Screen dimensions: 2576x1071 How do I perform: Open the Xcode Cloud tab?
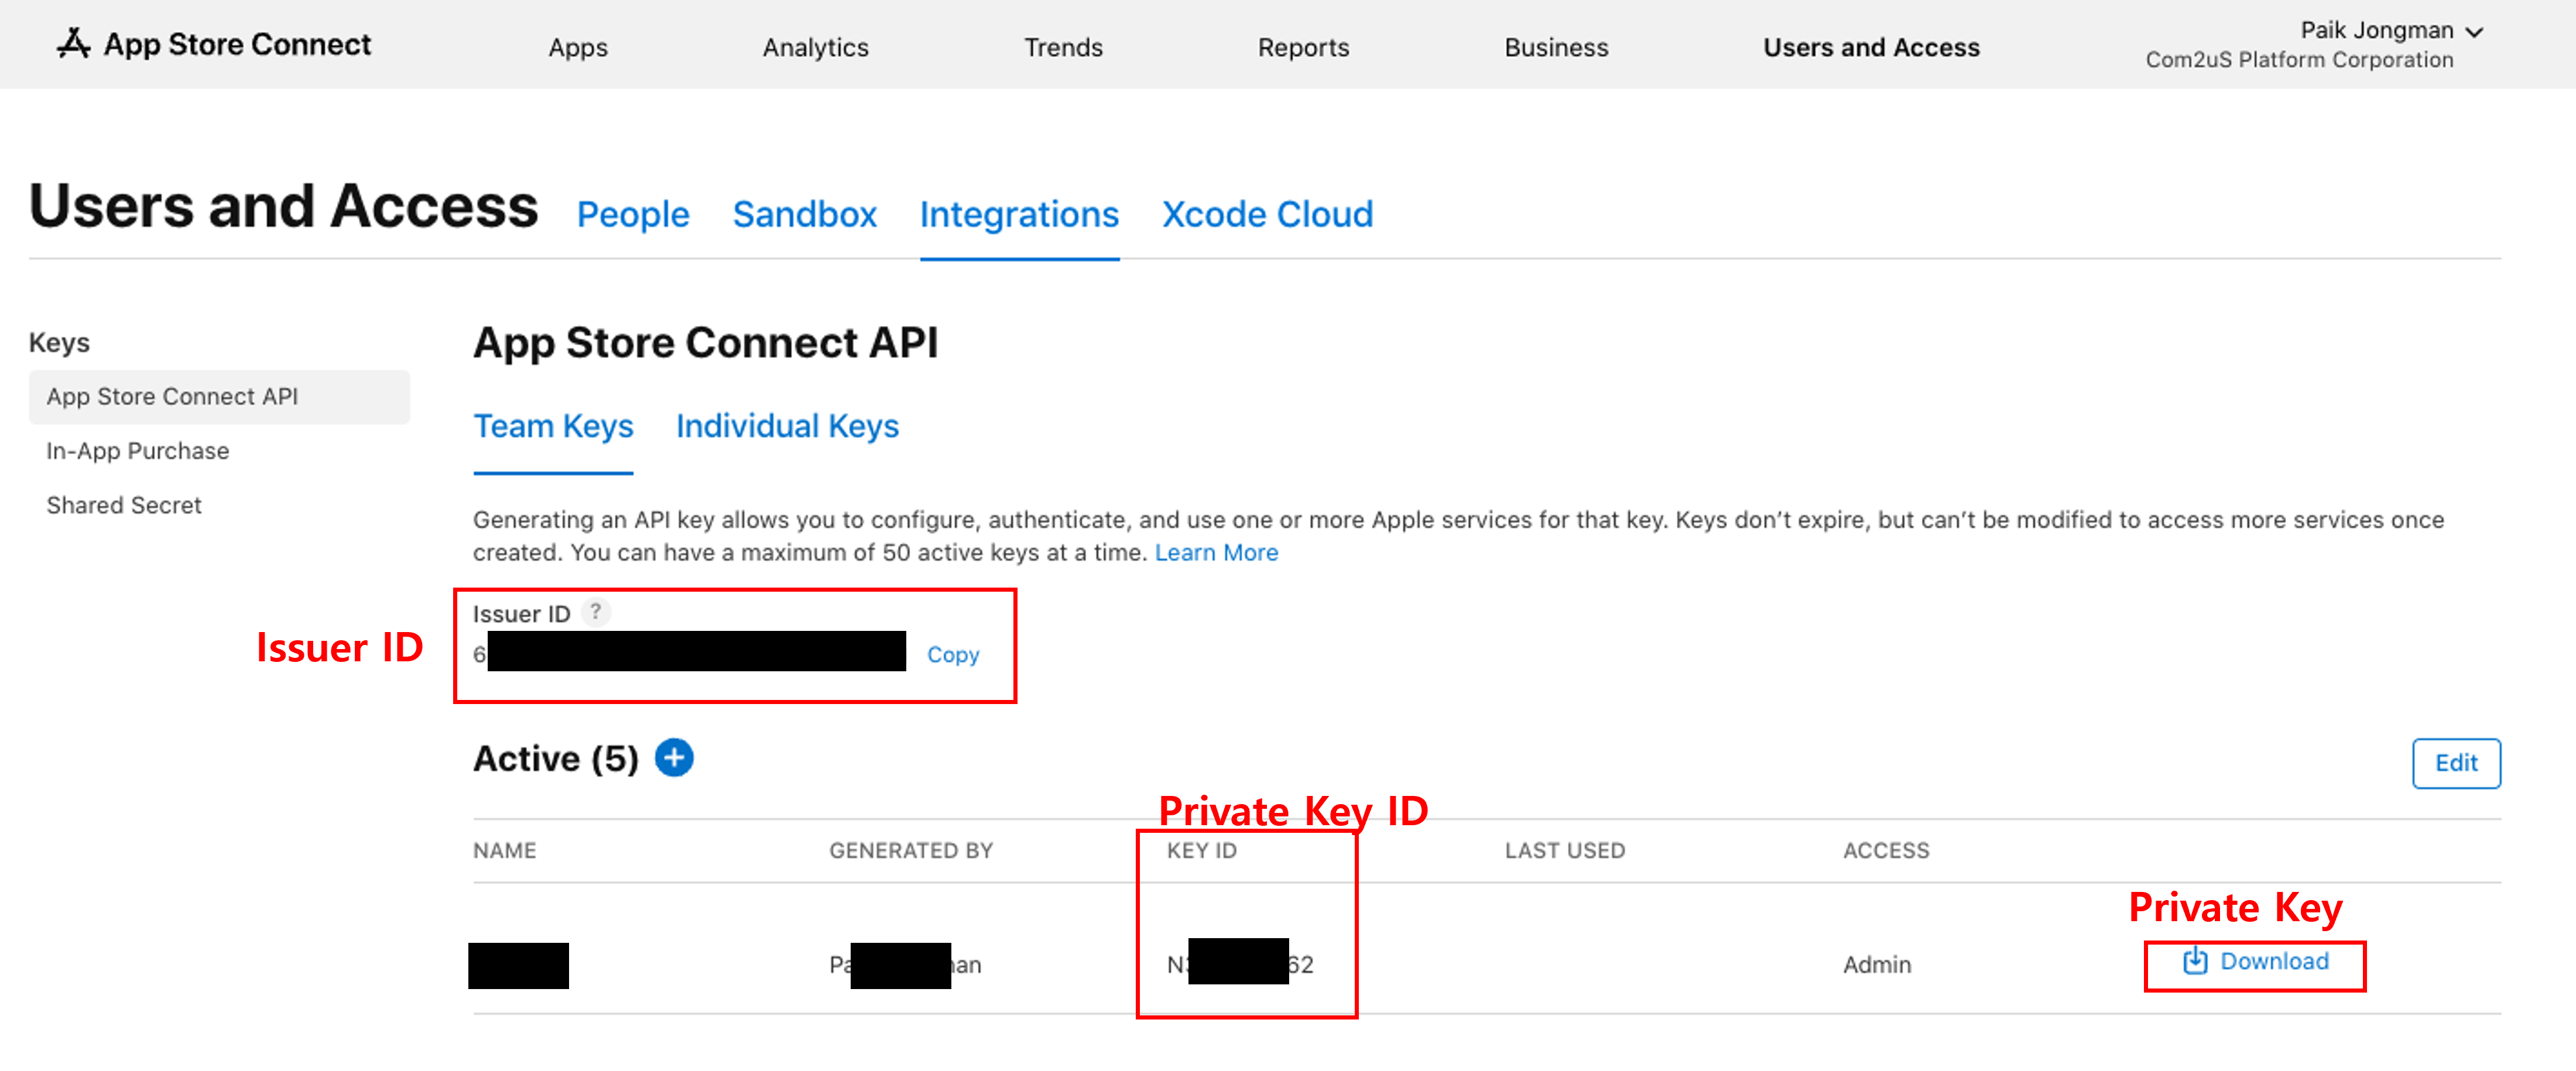(x=1267, y=215)
